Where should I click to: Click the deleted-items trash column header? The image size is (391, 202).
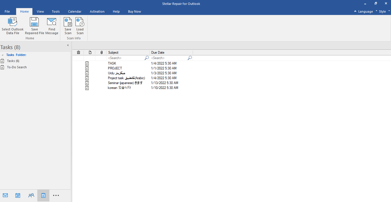[x=78, y=53]
